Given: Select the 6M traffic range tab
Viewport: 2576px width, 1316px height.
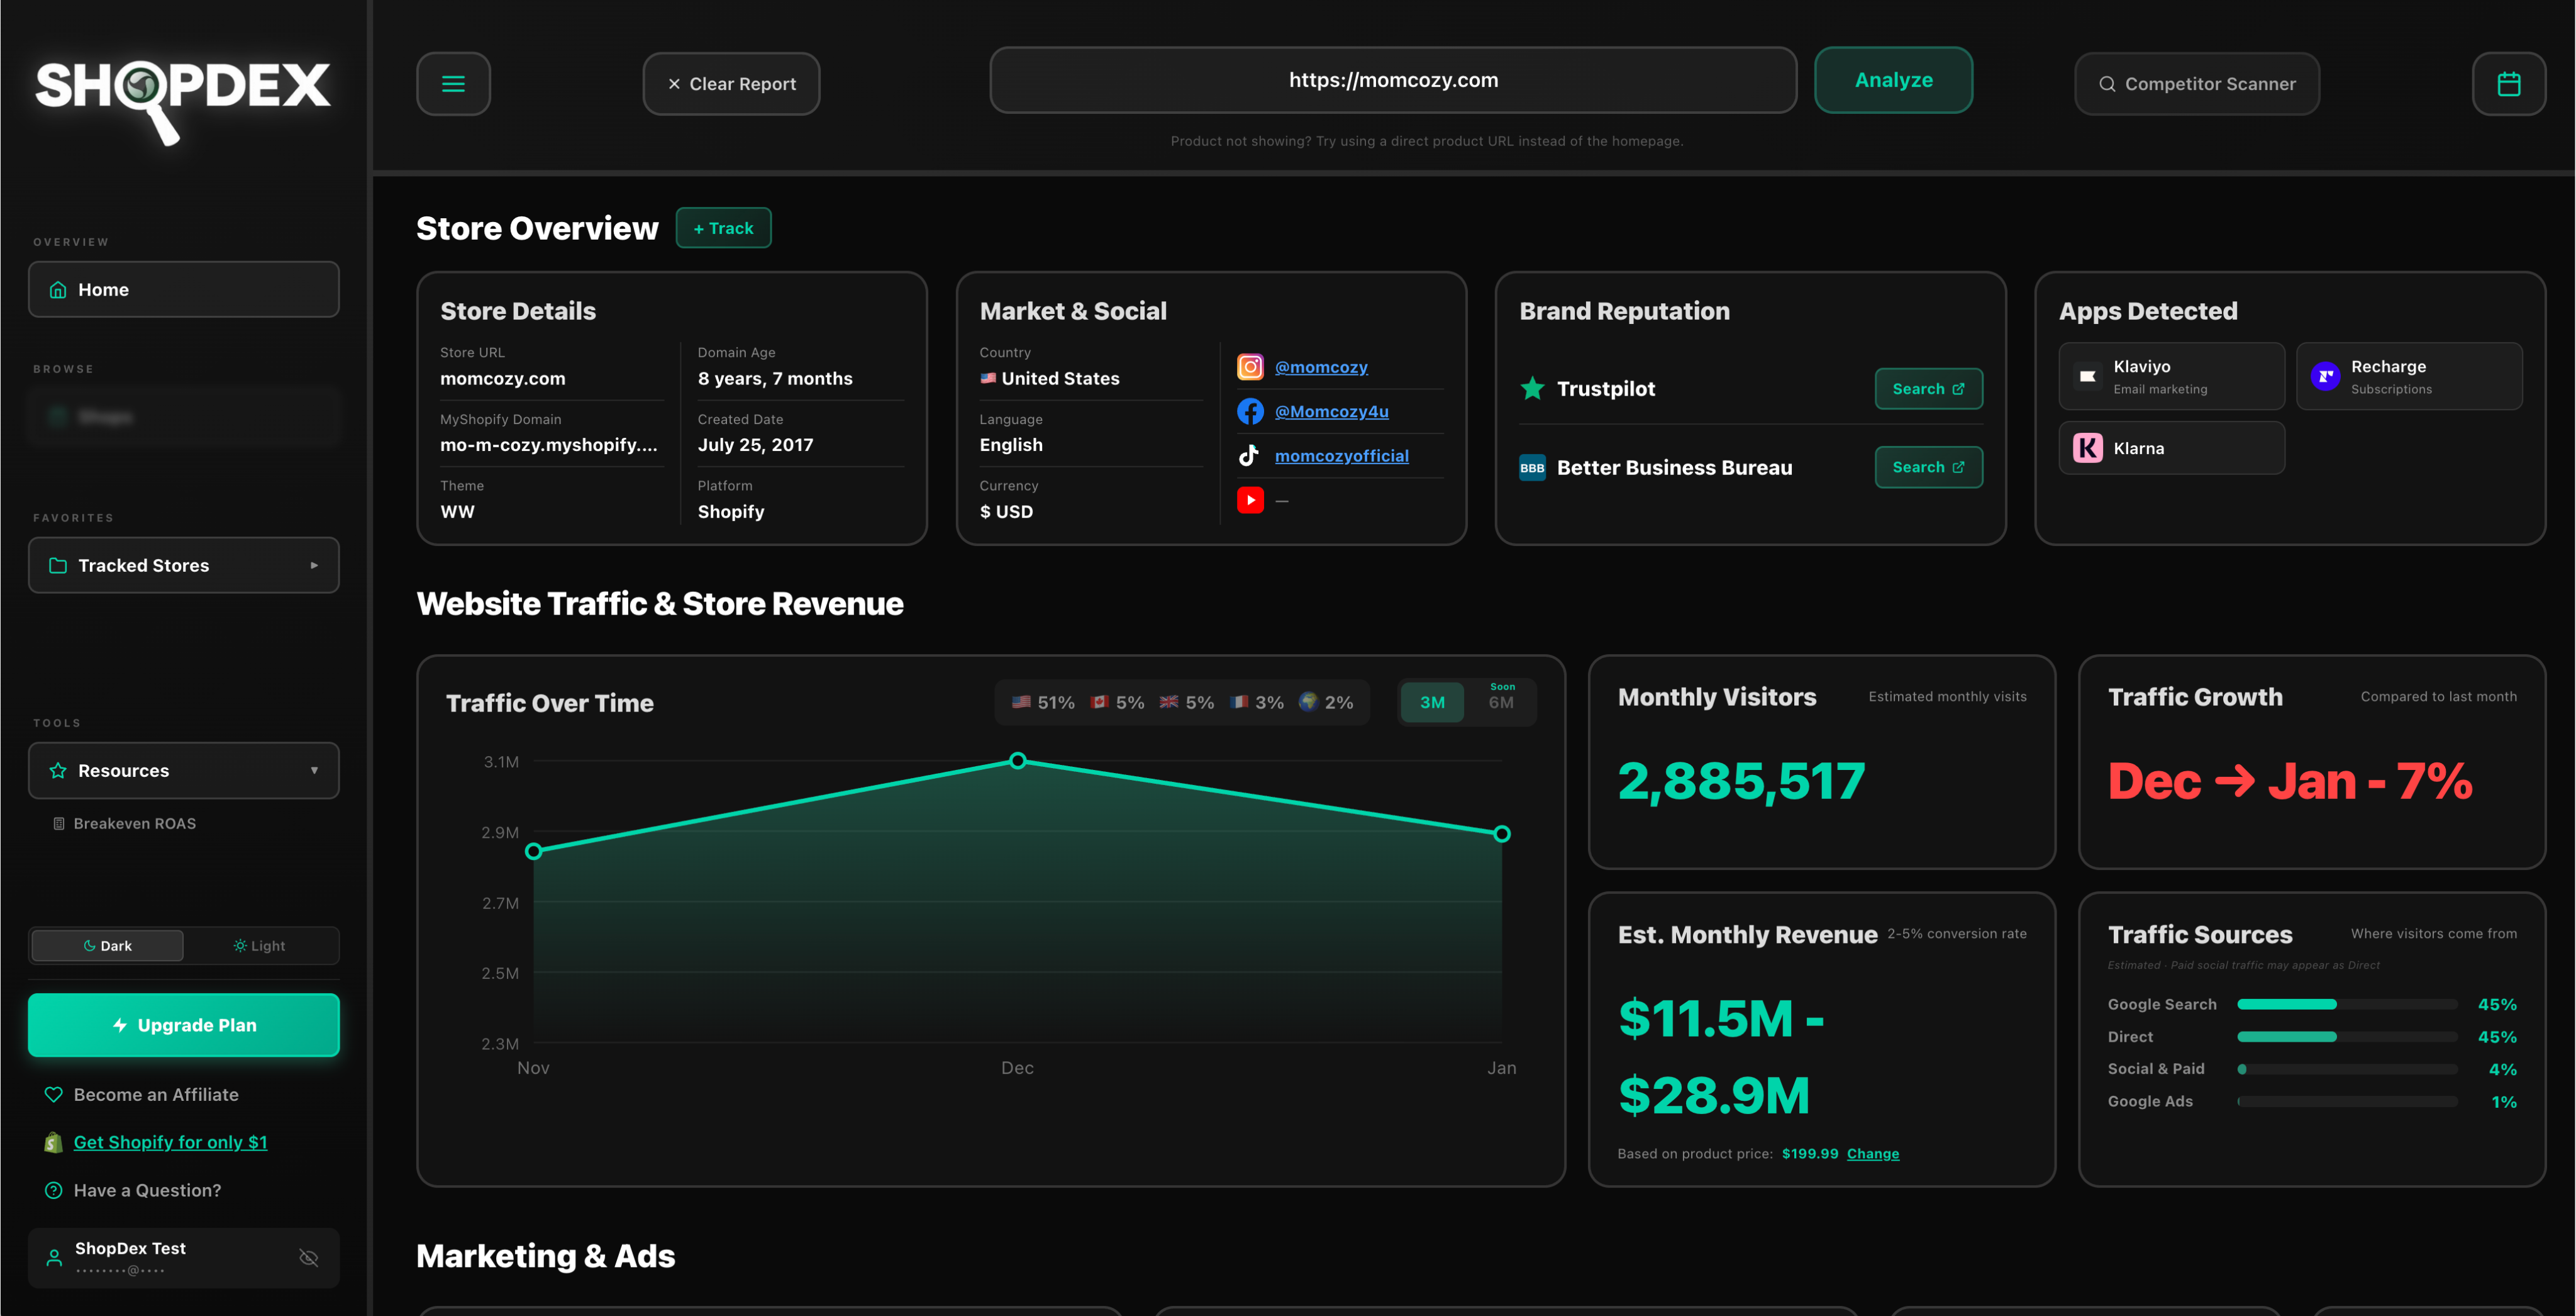Looking at the screenshot, I should pyautogui.click(x=1500, y=702).
